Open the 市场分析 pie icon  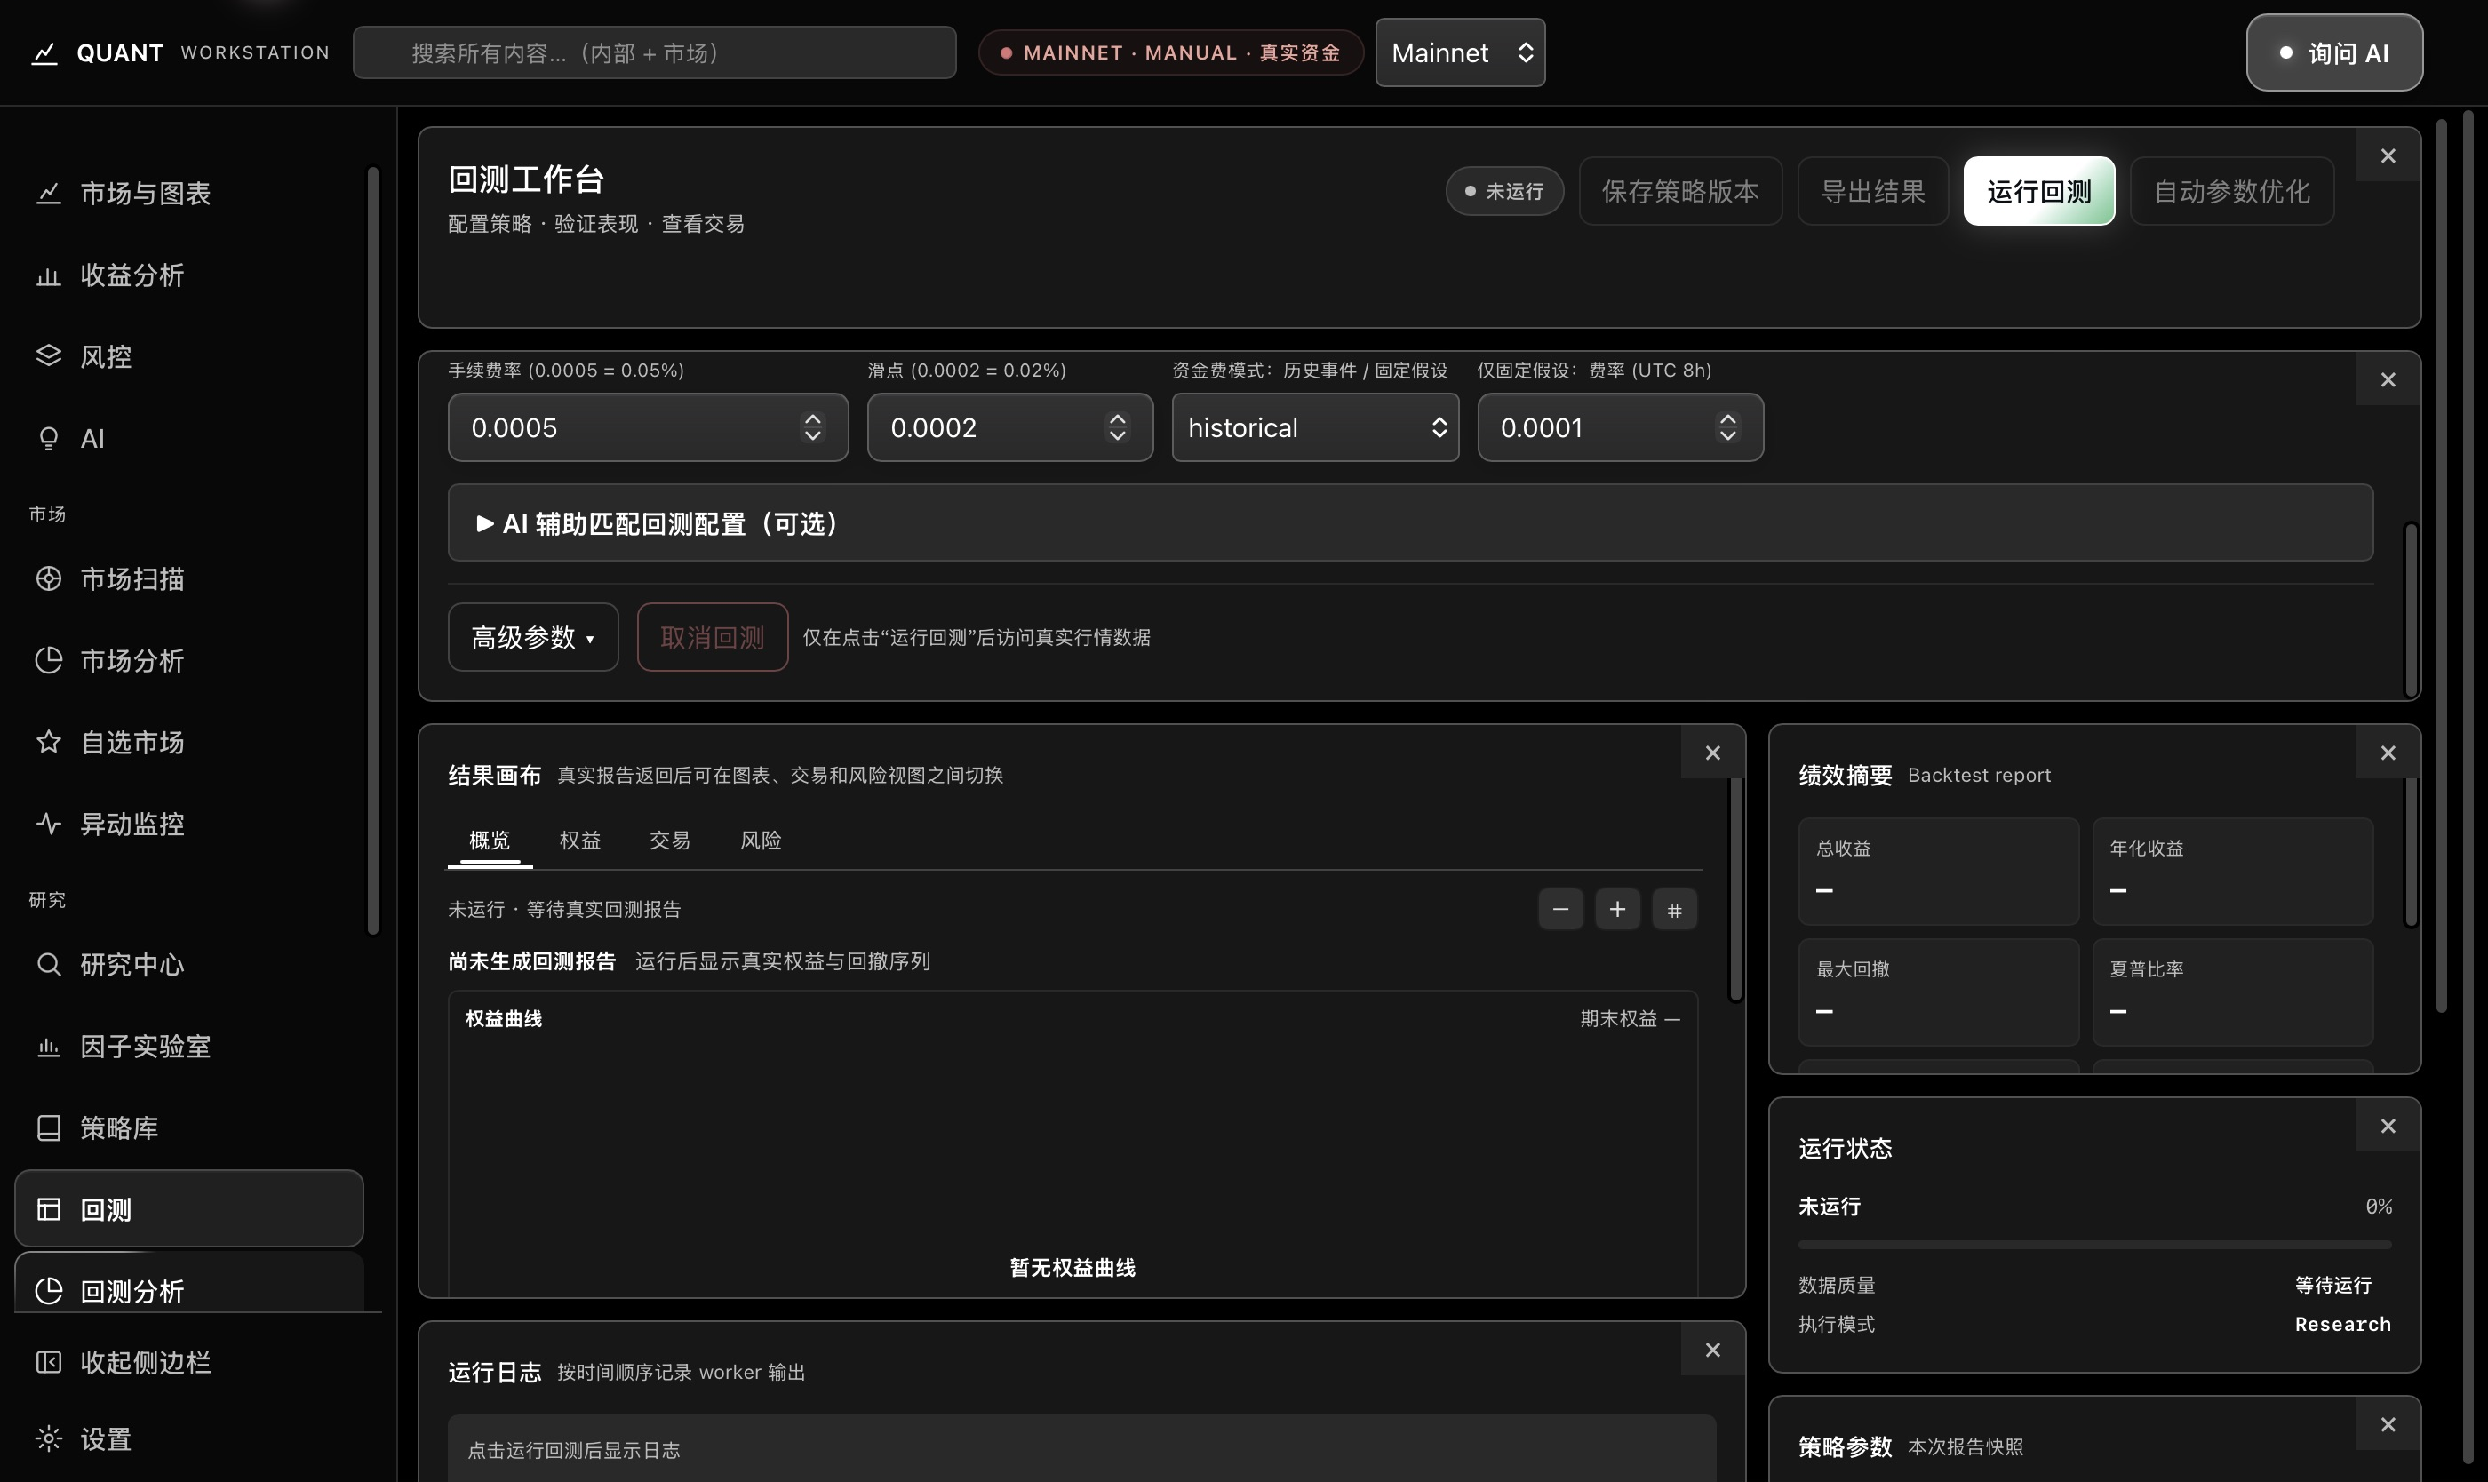48,660
